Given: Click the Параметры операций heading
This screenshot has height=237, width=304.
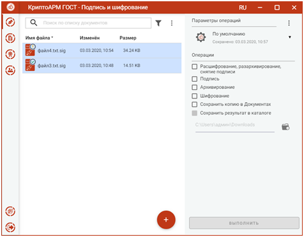Looking at the screenshot, I should pos(216,20).
